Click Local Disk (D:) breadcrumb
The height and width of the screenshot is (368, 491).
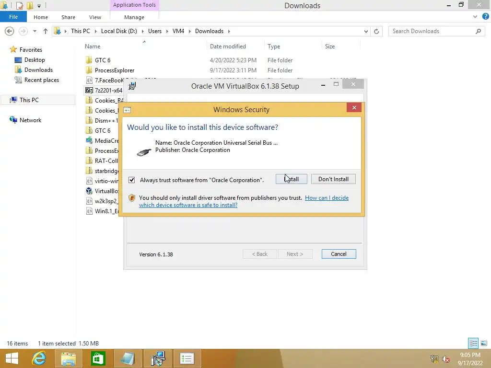pos(119,31)
